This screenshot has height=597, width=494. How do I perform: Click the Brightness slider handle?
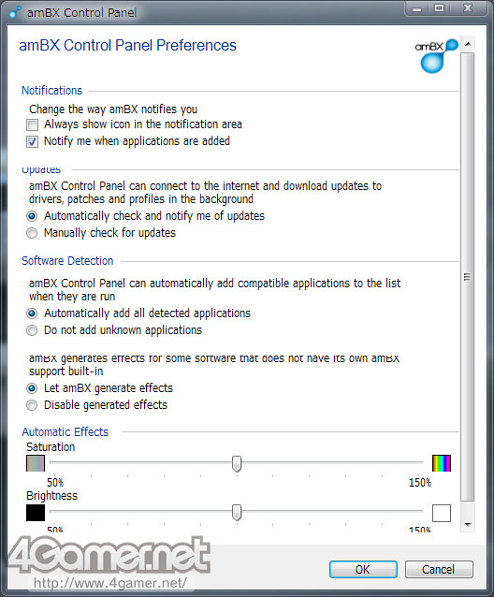pyautogui.click(x=237, y=513)
